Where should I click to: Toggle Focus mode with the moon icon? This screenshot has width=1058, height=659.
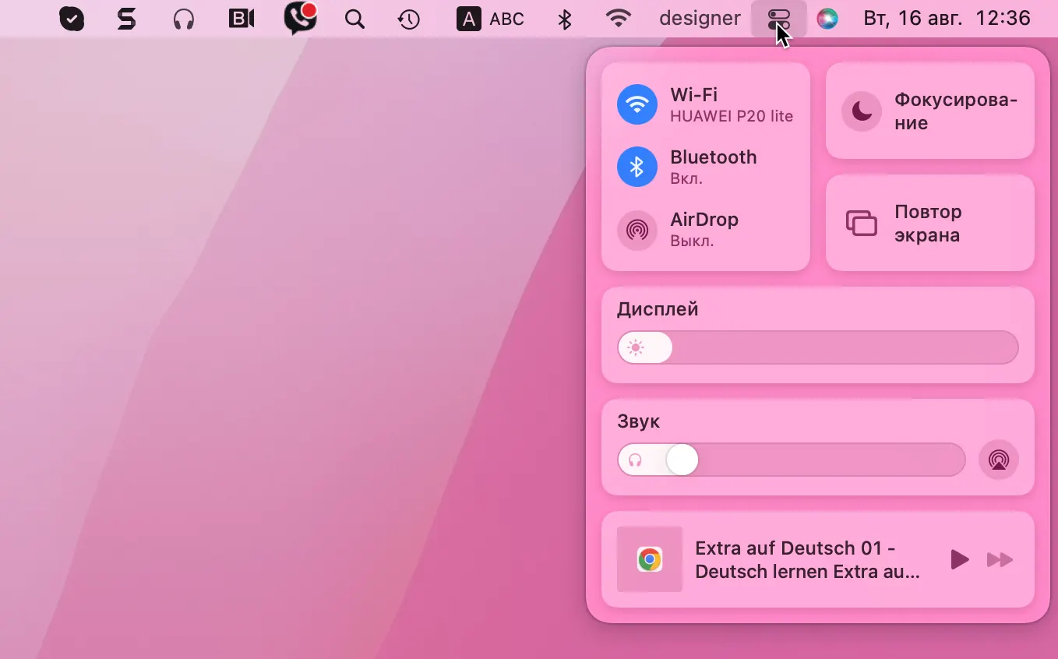coord(862,111)
